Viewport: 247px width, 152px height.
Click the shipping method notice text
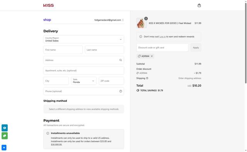[x=84, y=109]
